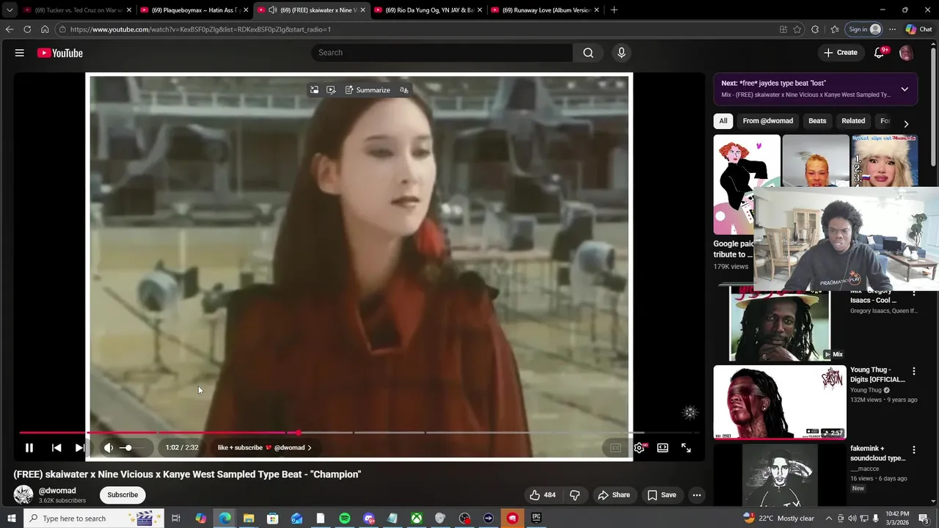Open the favorites list icon
The width and height of the screenshot is (939, 528).
(x=835, y=29)
